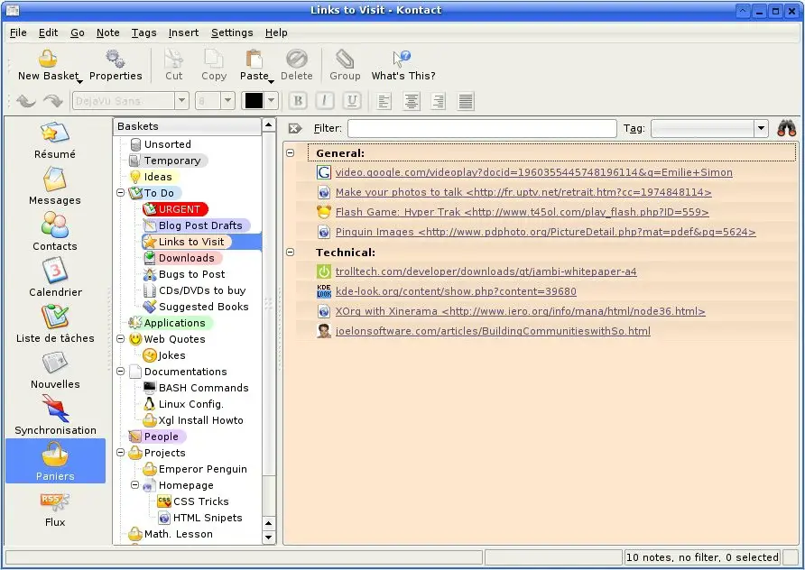Open the Insert menu
Screen dimensions: 805x570
[183, 32]
